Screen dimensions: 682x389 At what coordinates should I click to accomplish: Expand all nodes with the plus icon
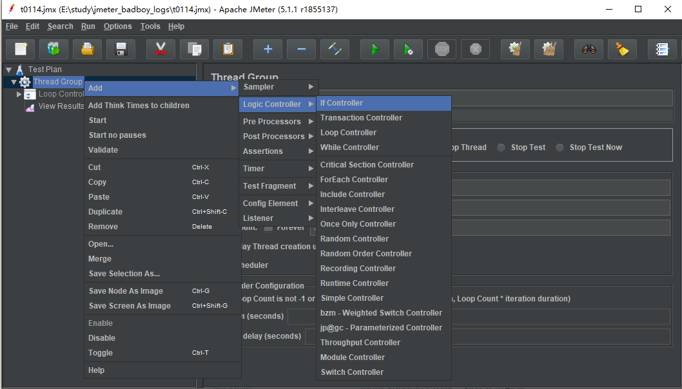pyautogui.click(x=268, y=49)
